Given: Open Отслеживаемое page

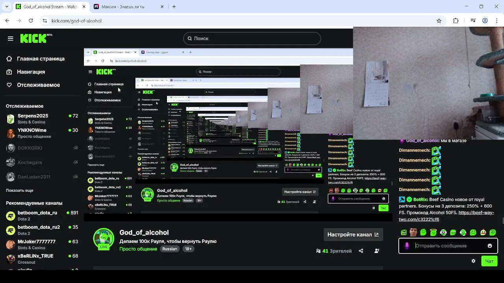Looking at the screenshot, I should click(38, 85).
